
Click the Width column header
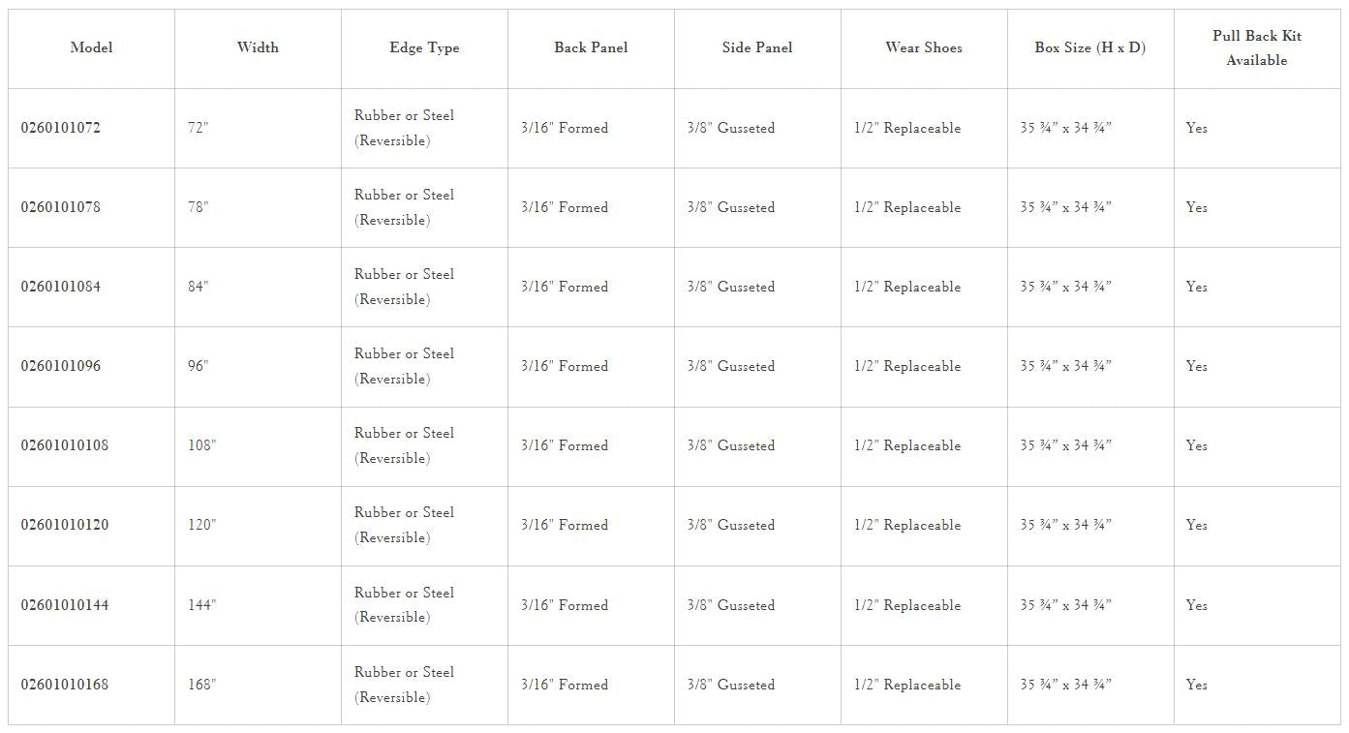coord(258,47)
